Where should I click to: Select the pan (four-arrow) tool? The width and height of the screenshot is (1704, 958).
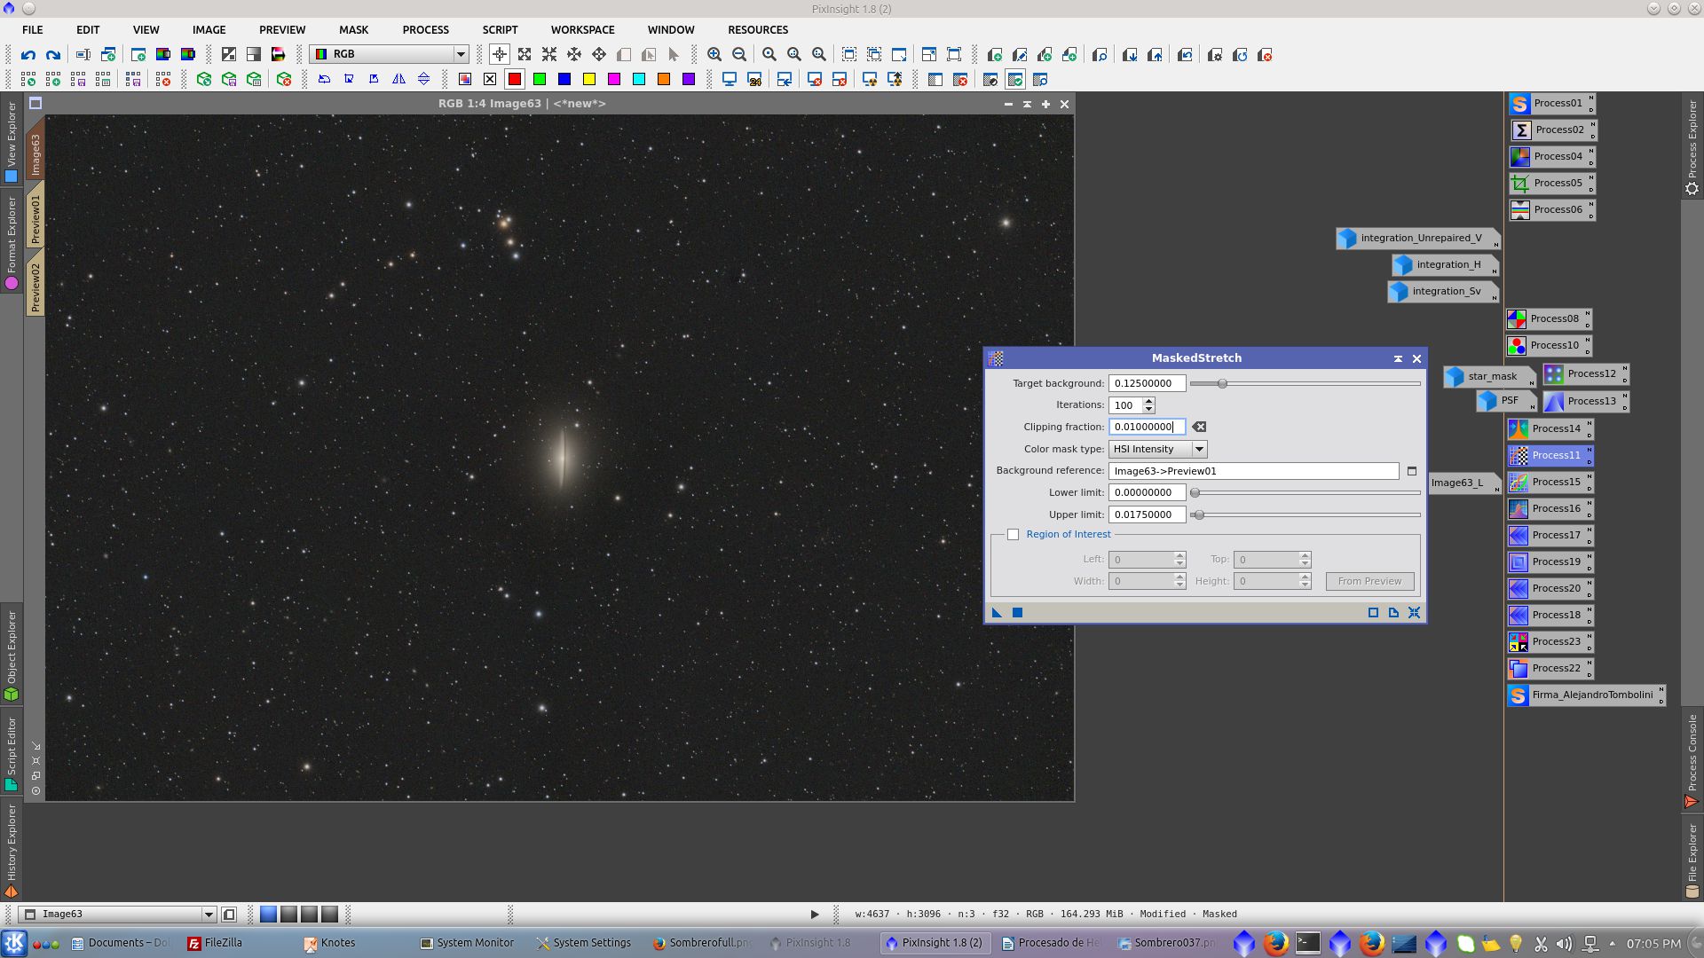(599, 55)
